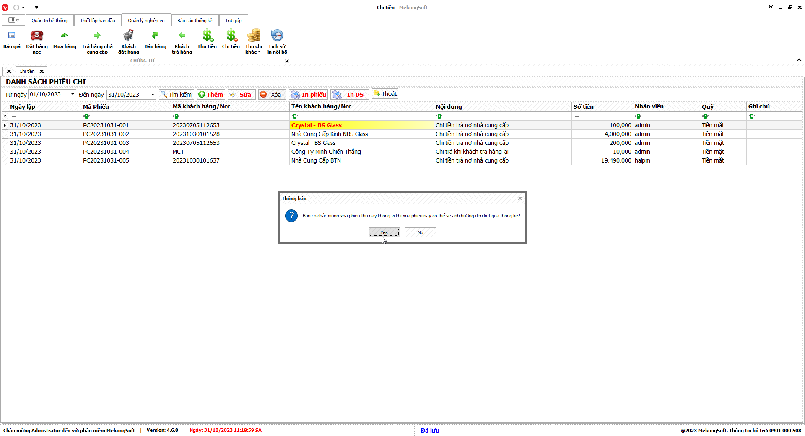Click In DS to print list
This screenshot has width=805, height=436.
[x=350, y=95]
